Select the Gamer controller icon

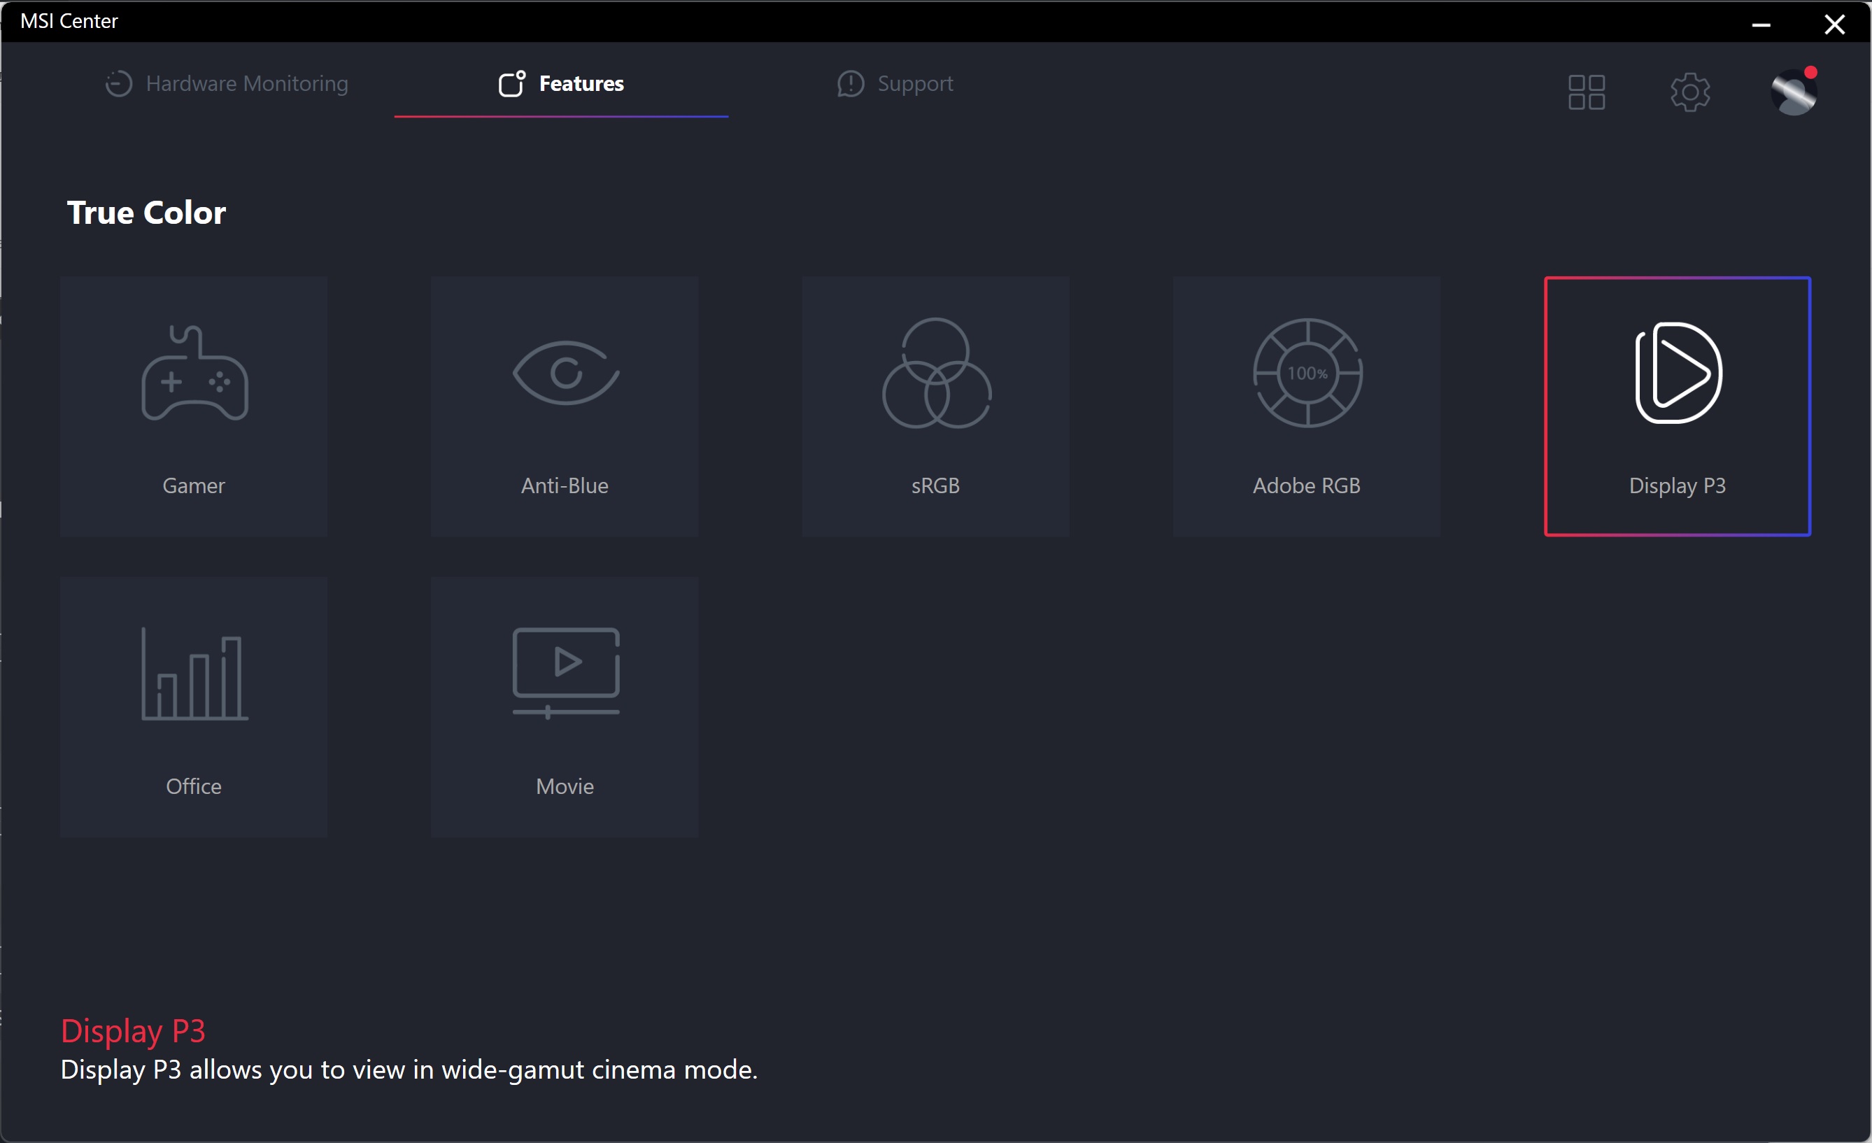click(194, 373)
